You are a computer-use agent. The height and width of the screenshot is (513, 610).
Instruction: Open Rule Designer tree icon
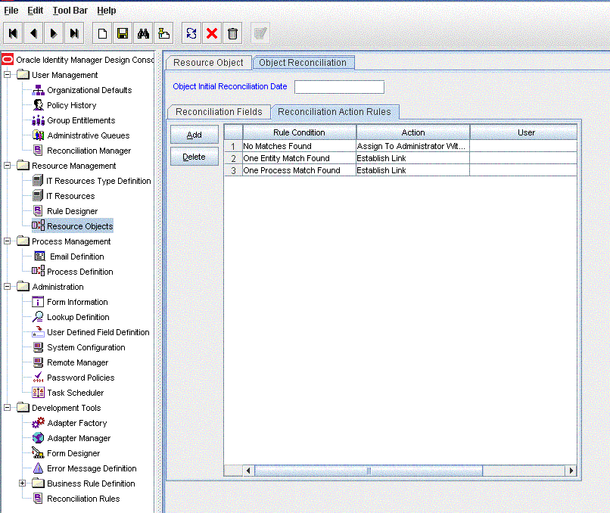pos(38,211)
